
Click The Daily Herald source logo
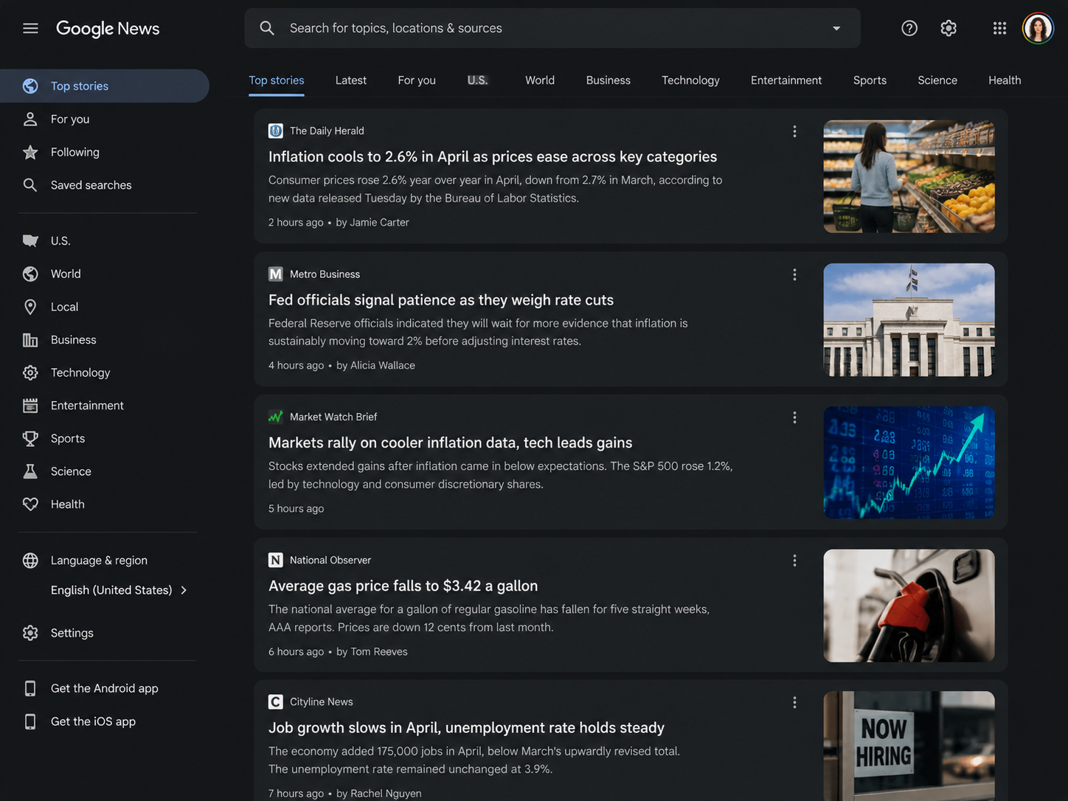(x=276, y=131)
